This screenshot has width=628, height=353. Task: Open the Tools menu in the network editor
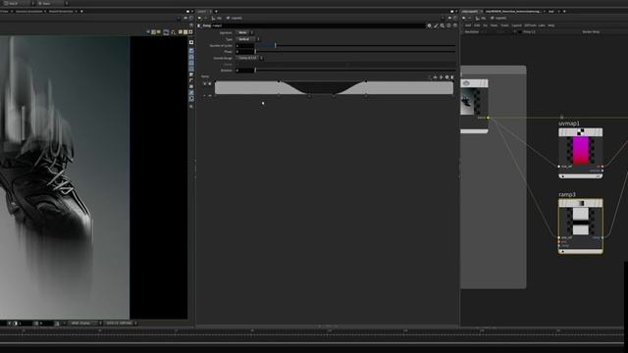coord(504,25)
